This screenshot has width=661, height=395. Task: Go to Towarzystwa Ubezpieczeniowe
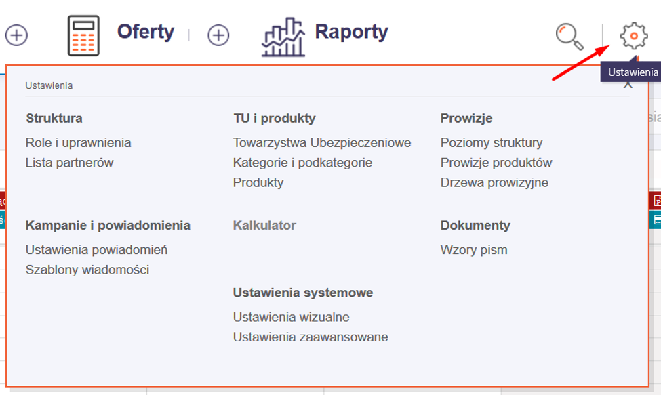point(322,143)
